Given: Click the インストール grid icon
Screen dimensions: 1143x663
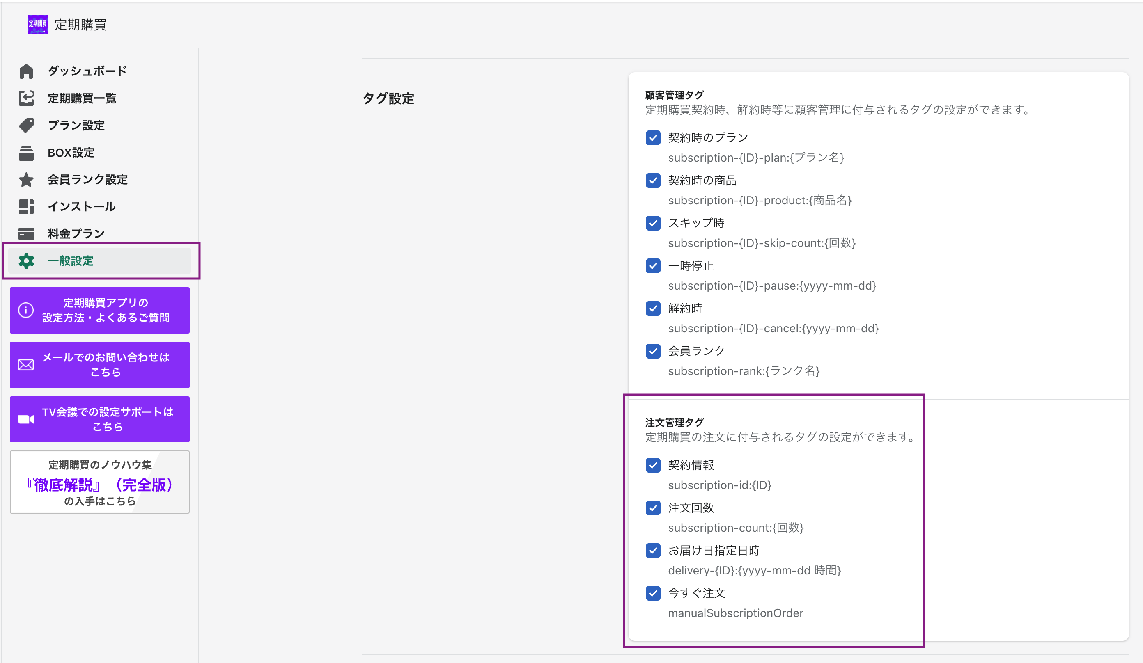Looking at the screenshot, I should (x=26, y=207).
